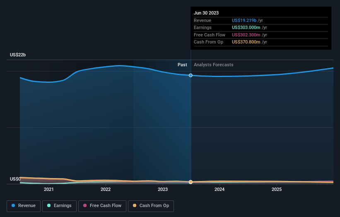This screenshot has height=217, width=340.
Task: Click the US$370.800m cash from op value
Action: coord(246,42)
